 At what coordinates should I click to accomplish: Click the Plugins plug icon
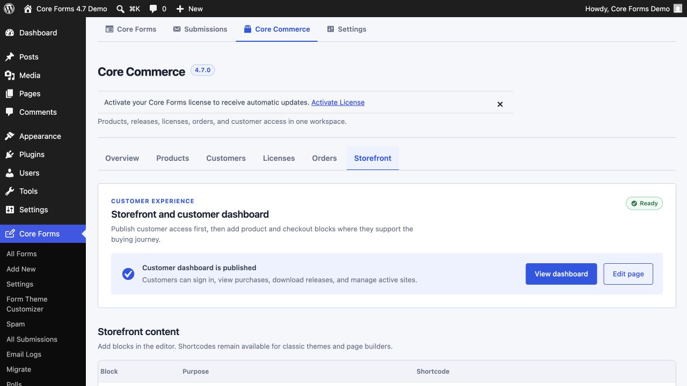point(10,154)
